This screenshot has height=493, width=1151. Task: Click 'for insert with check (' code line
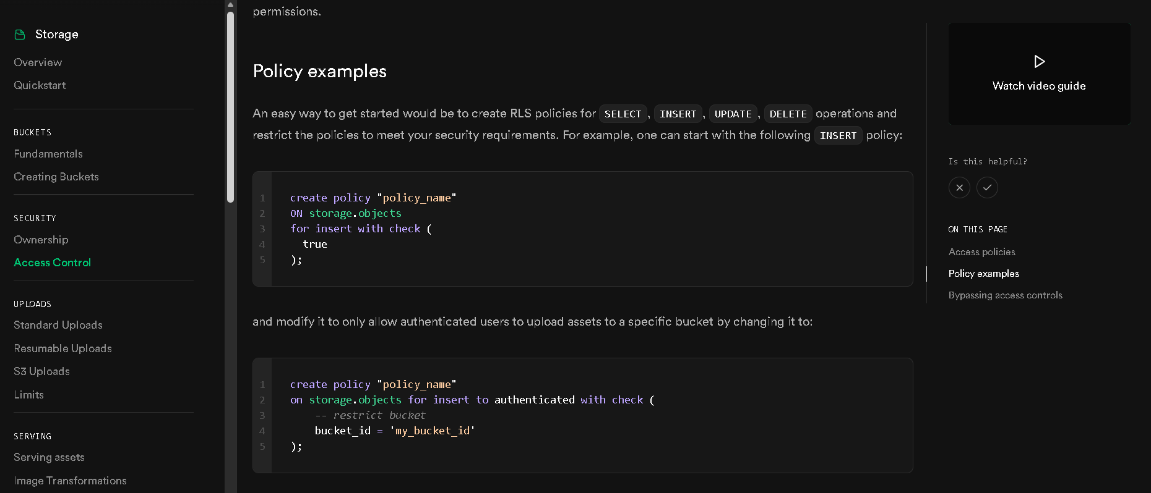pos(361,229)
